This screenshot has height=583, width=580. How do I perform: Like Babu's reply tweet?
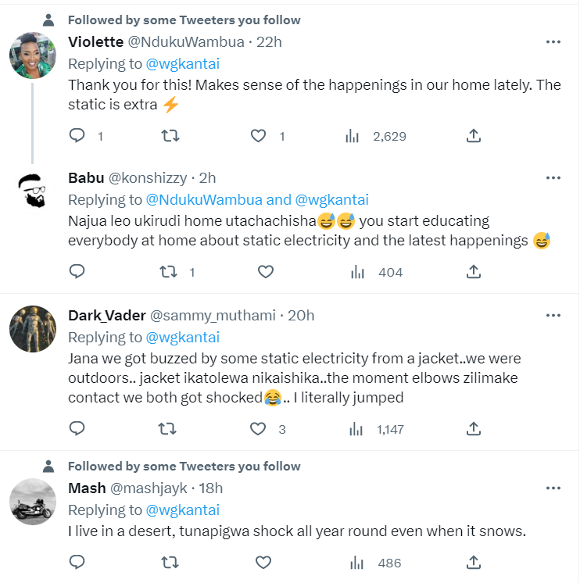[265, 272]
